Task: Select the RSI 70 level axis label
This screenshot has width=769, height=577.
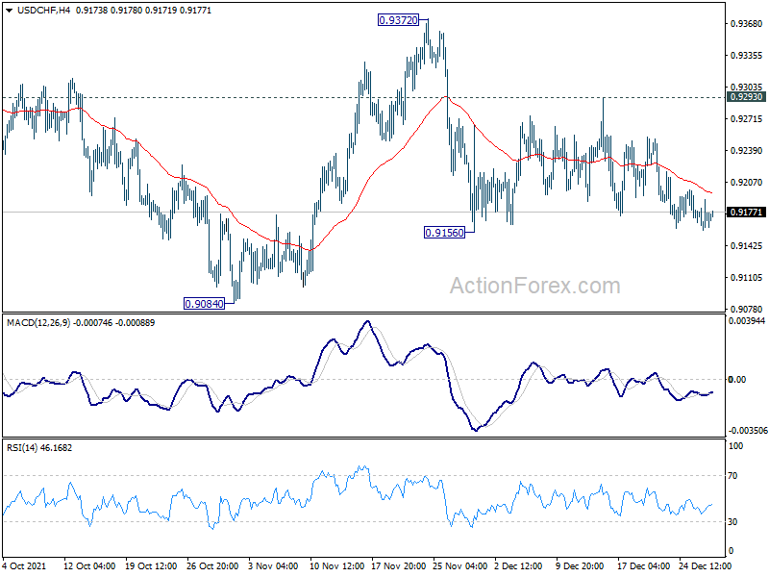Action: (732, 476)
